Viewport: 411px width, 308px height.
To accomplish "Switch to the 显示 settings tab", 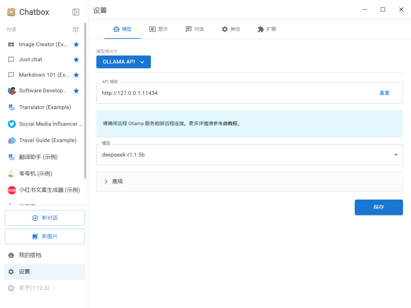I will (x=159, y=29).
